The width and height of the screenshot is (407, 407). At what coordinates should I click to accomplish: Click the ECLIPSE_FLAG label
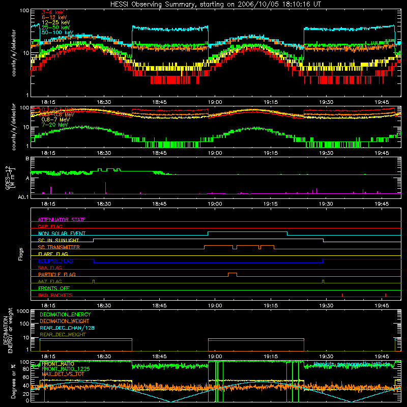click(55, 261)
